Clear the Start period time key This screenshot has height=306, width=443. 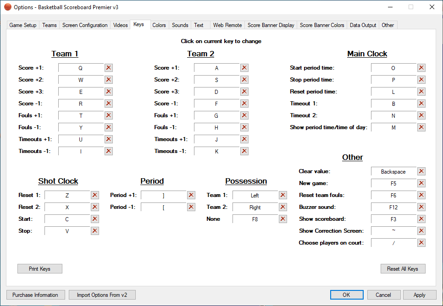tap(421, 68)
